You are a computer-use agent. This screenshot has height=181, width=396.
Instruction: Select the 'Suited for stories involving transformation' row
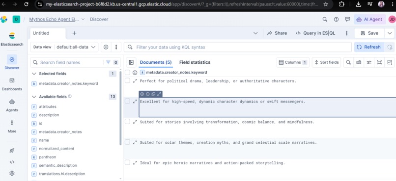[x=128, y=122]
